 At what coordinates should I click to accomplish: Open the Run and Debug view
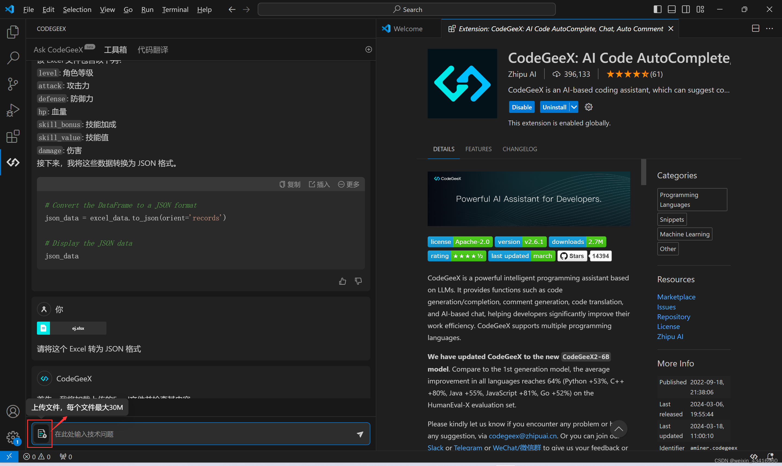click(x=13, y=110)
